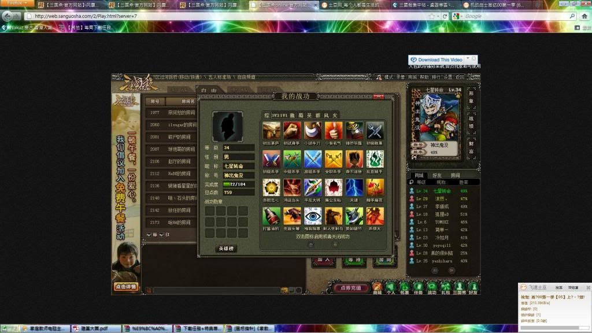The height and width of the screenshot is (333, 592).
Task: Switch to 好友 tab in player list panel
Action: (437, 176)
